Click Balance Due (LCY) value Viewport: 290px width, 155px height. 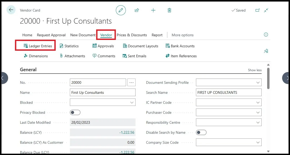coord(127,152)
